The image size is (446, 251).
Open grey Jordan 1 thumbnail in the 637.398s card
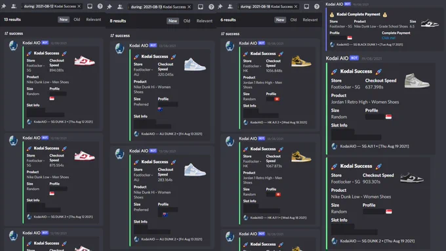[x=416, y=81]
